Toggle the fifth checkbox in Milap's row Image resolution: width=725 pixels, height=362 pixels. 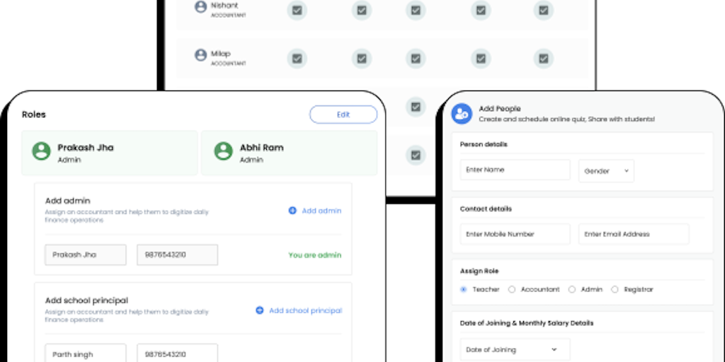[543, 59]
